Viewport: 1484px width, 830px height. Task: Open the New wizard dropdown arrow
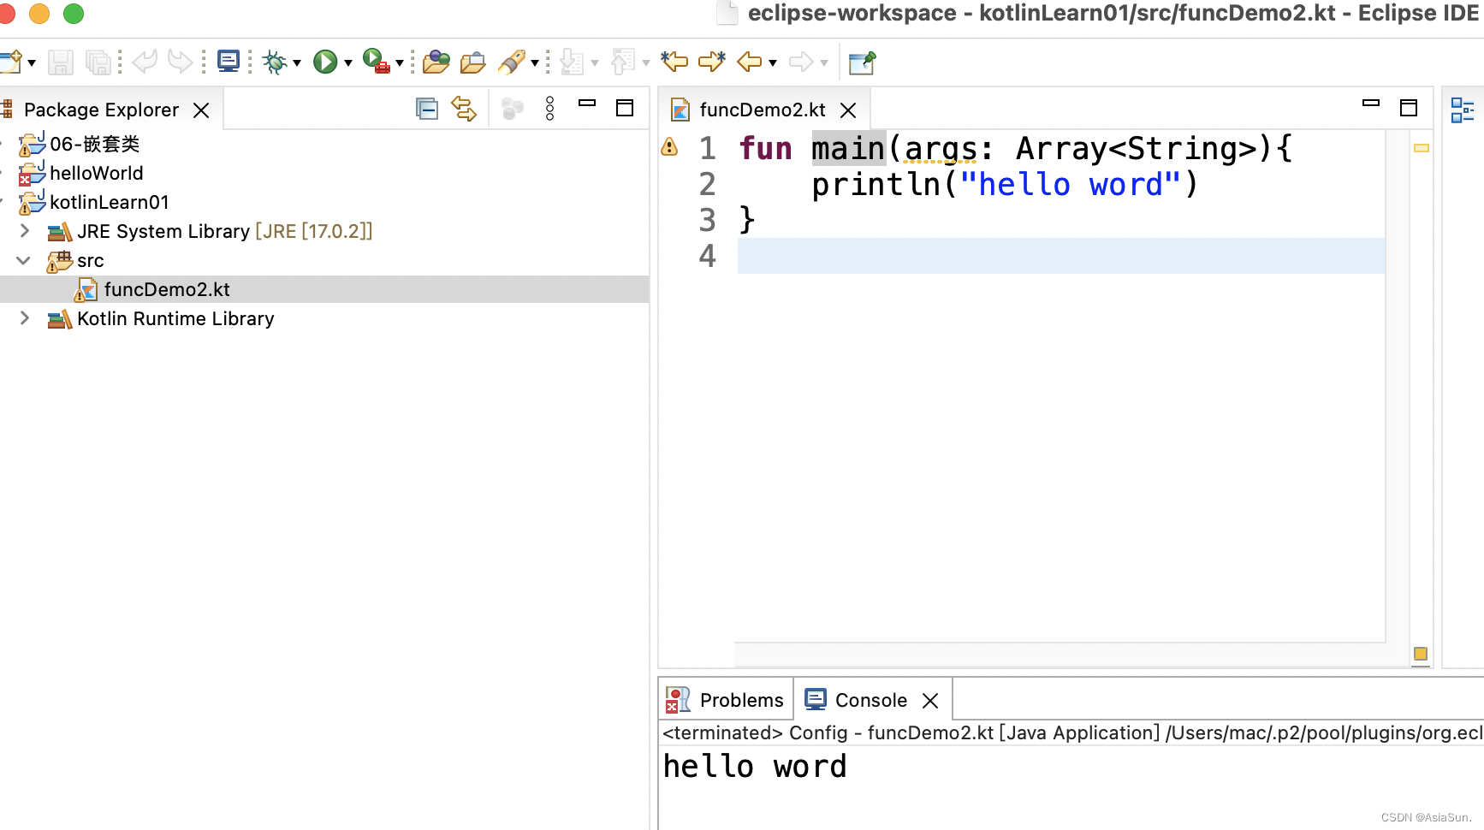(x=32, y=62)
